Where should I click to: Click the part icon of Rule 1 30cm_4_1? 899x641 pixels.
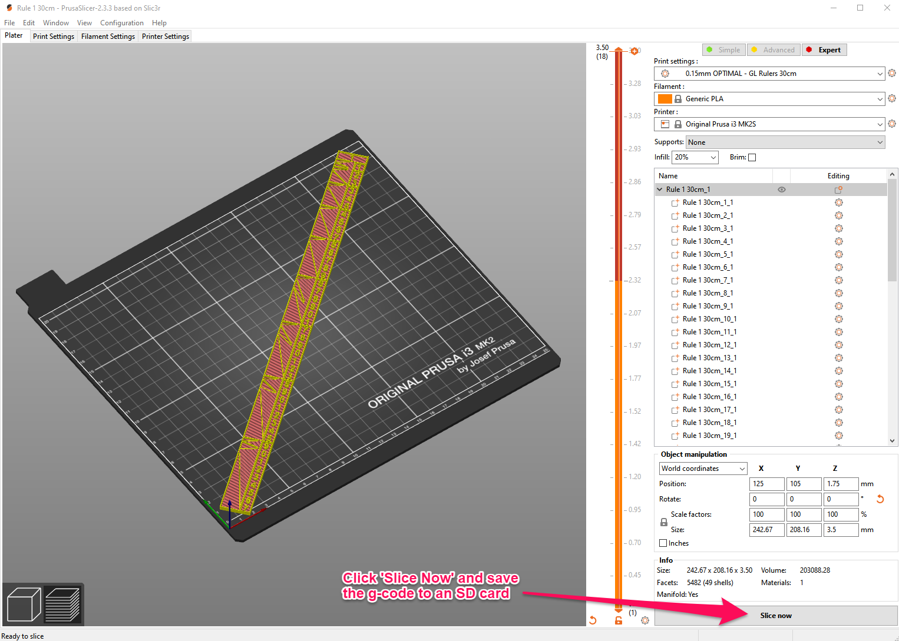[x=675, y=241]
